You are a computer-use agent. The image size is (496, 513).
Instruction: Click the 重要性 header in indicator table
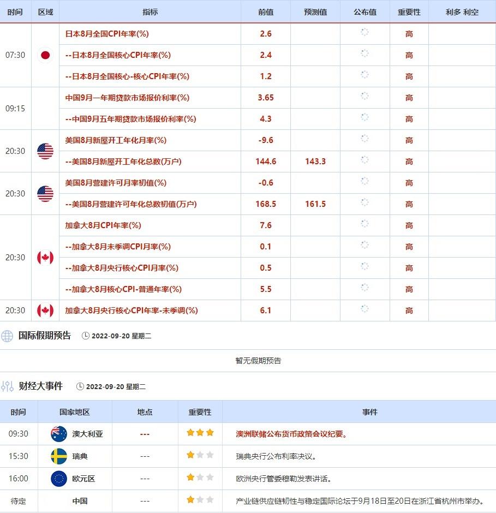409,12
